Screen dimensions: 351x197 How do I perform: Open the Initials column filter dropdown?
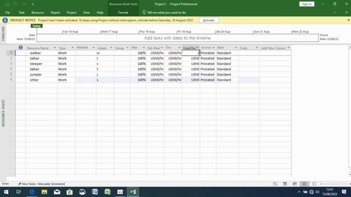coord(111,48)
